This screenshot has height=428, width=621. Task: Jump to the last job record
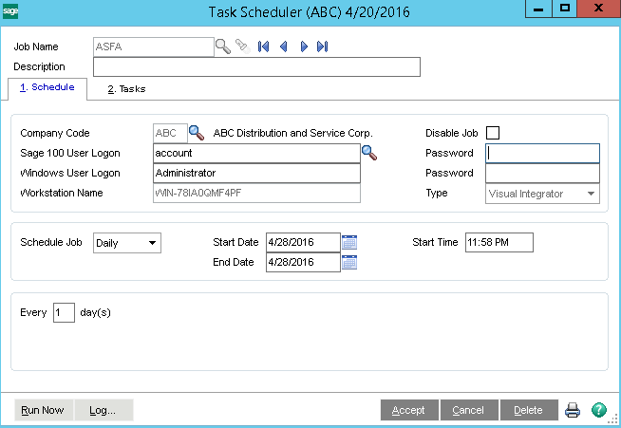tap(323, 46)
